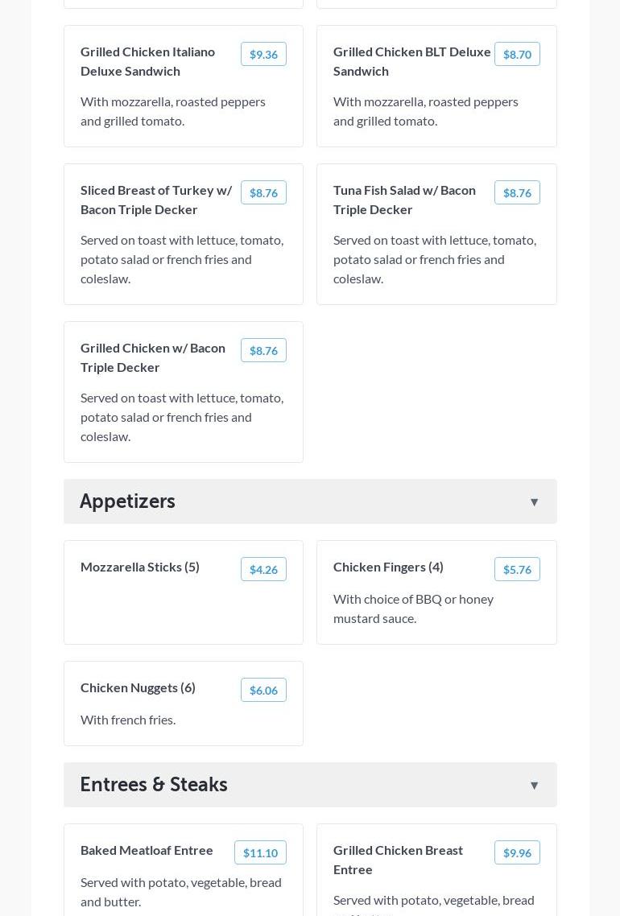Click the Tuna Fish Salad $8.76 price

click(x=517, y=192)
